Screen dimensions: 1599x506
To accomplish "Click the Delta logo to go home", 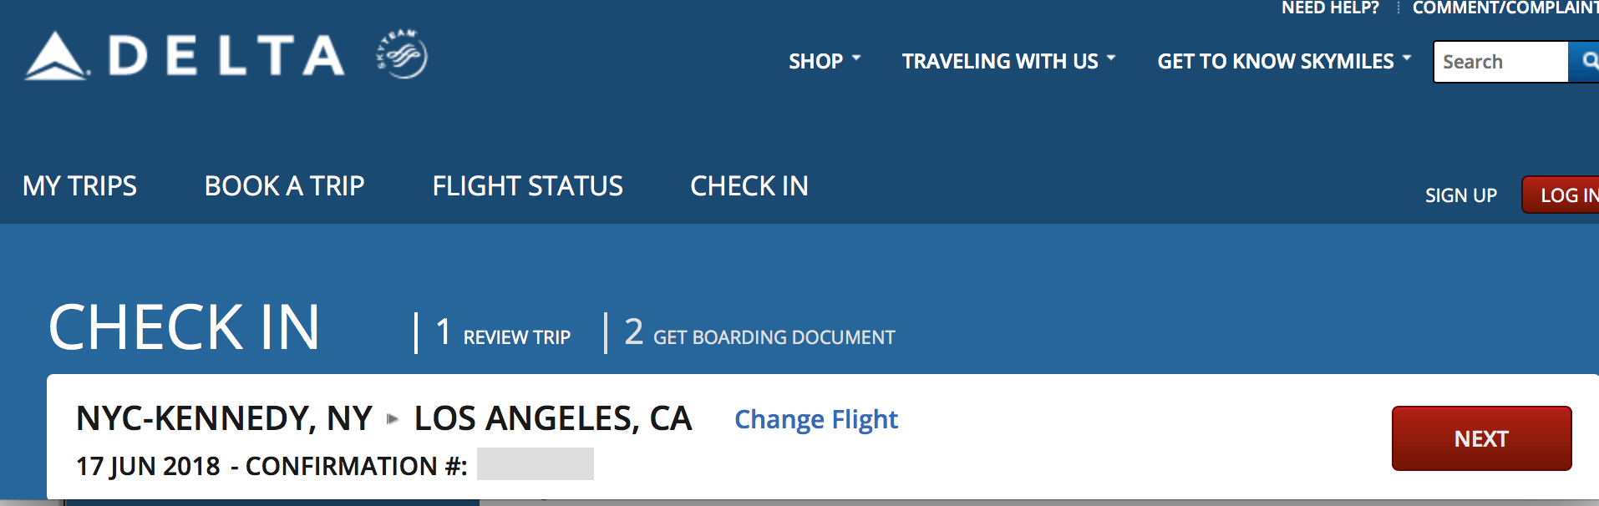I will coord(185,56).
